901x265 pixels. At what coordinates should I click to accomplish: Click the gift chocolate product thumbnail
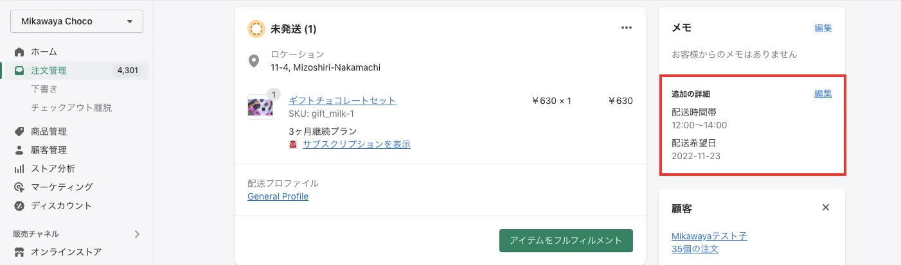260,107
